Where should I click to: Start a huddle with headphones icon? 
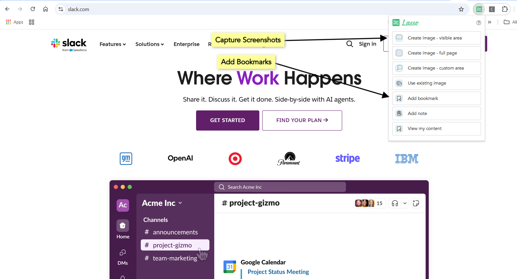click(x=395, y=203)
